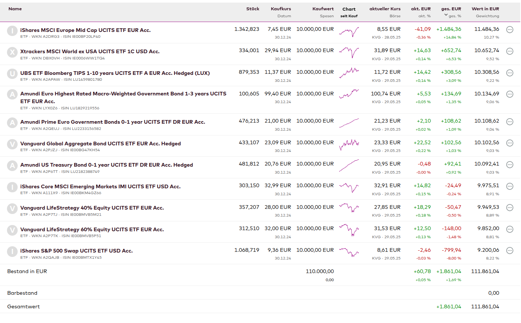Viewport: 521px width, 323px height.
Task: Open options for Vanguard Global Aggregate Bond row
Action: click(x=510, y=143)
